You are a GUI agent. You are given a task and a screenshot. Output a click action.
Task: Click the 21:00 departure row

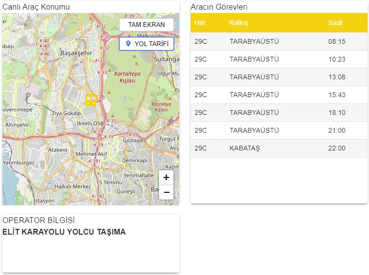pyautogui.click(x=279, y=130)
